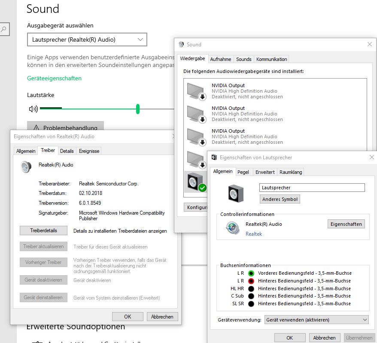
Task: Switch to the Pegel tab
Action: tap(243, 172)
